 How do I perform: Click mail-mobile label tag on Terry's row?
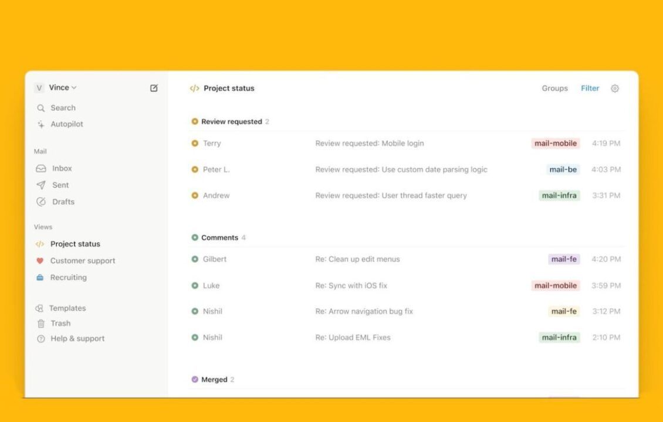click(555, 143)
